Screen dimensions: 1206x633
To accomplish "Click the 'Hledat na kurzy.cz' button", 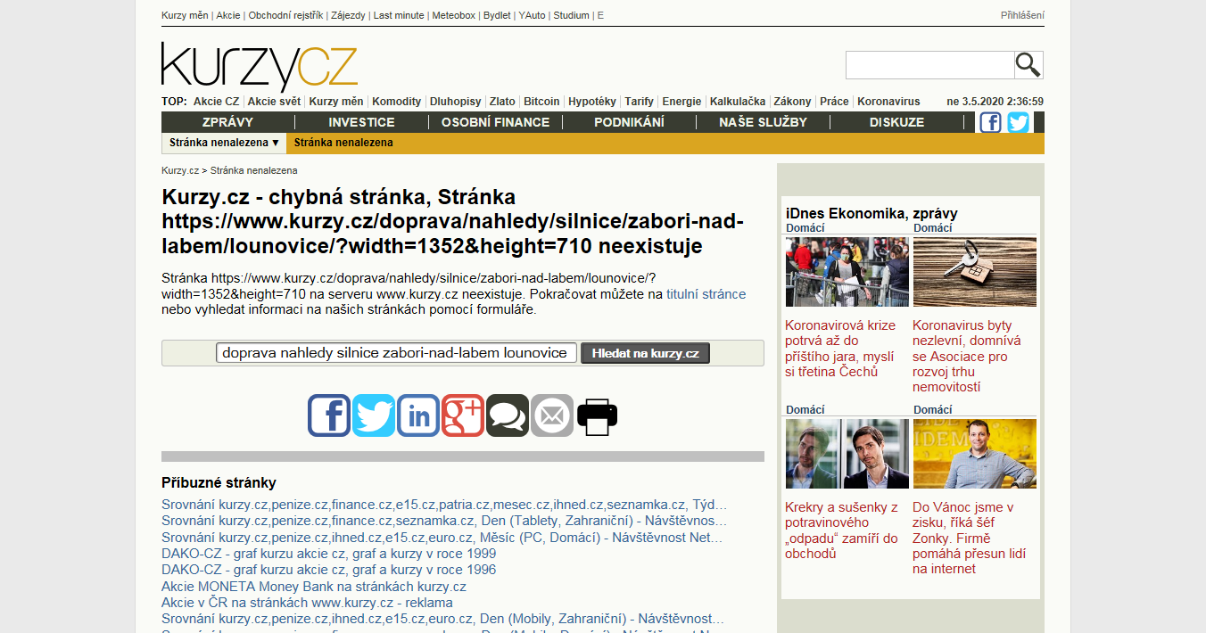I will coord(646,353).
